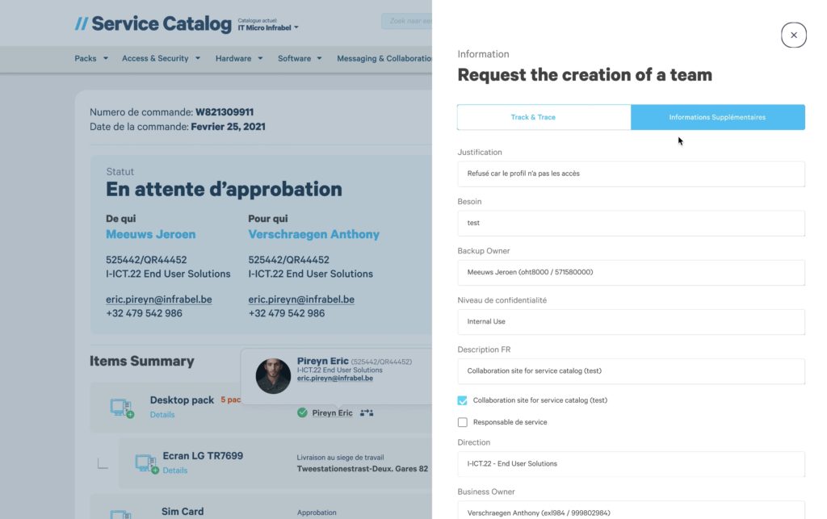827x519 pixels.
Task: Expand the Access & Security menu
Action: 161,58
